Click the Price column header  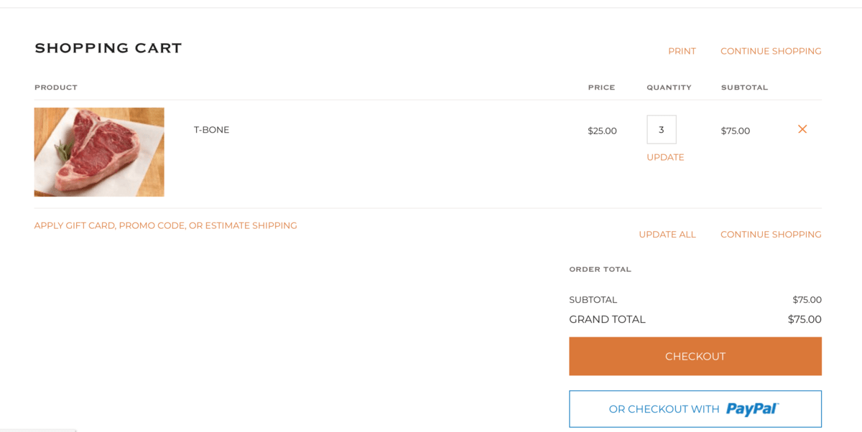(x=601, y=88)
